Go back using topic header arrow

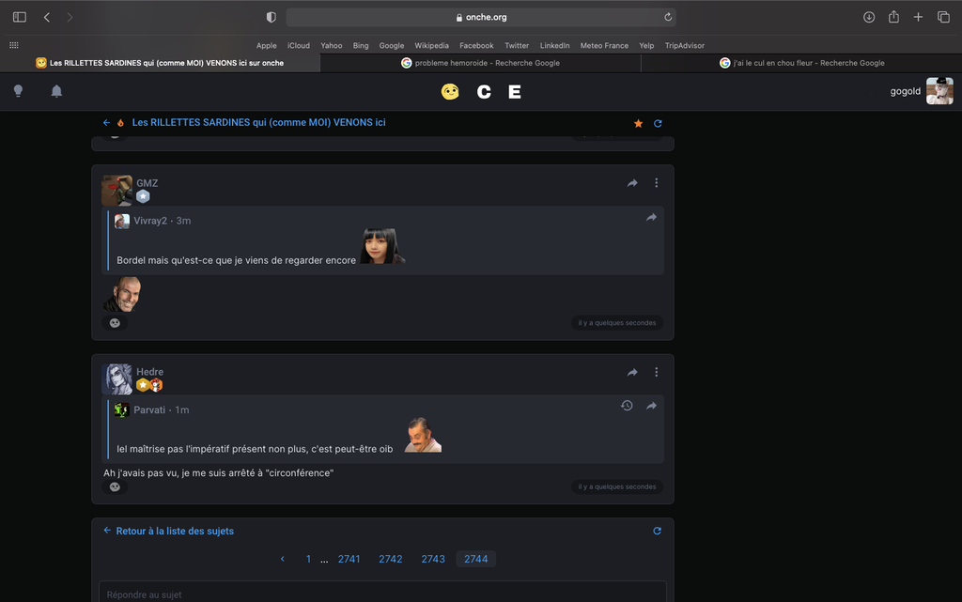tap(106, 123)
